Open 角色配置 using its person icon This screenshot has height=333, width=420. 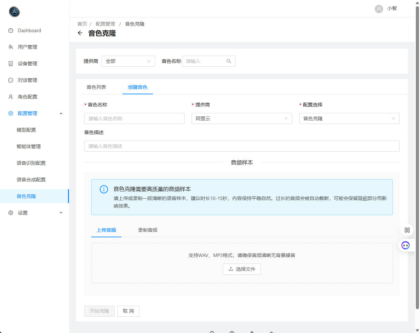[11, 96]
